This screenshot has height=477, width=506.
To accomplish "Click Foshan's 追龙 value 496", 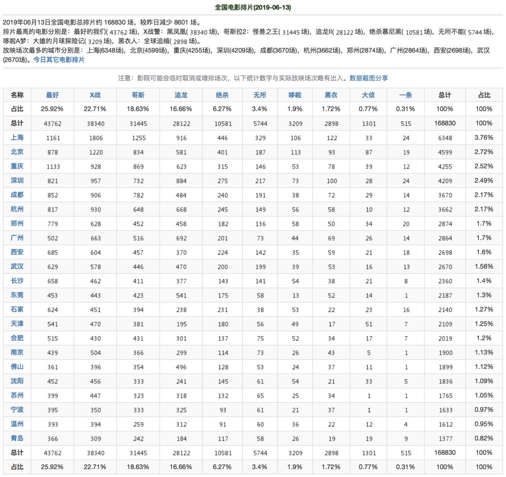I will [x=181, y=367].
